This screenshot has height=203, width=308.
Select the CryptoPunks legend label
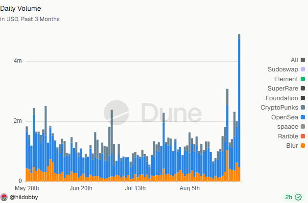[279, 108]
